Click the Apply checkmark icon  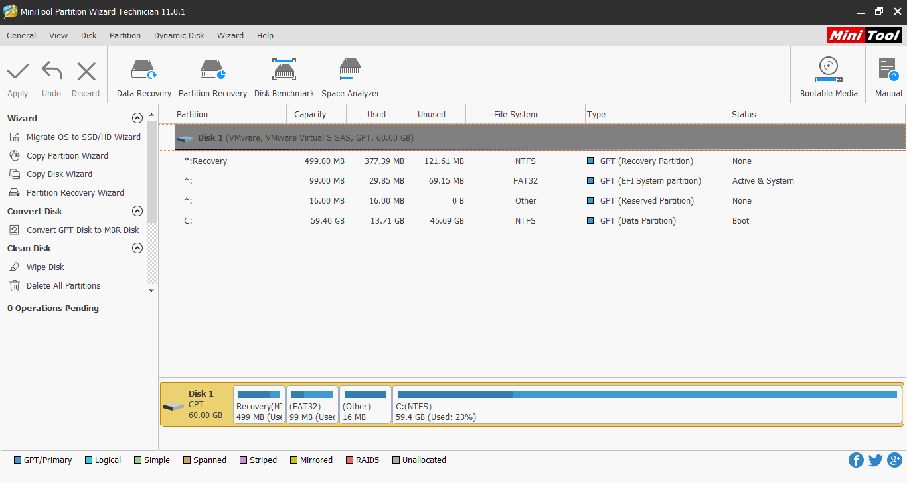(x=18, y=71)
